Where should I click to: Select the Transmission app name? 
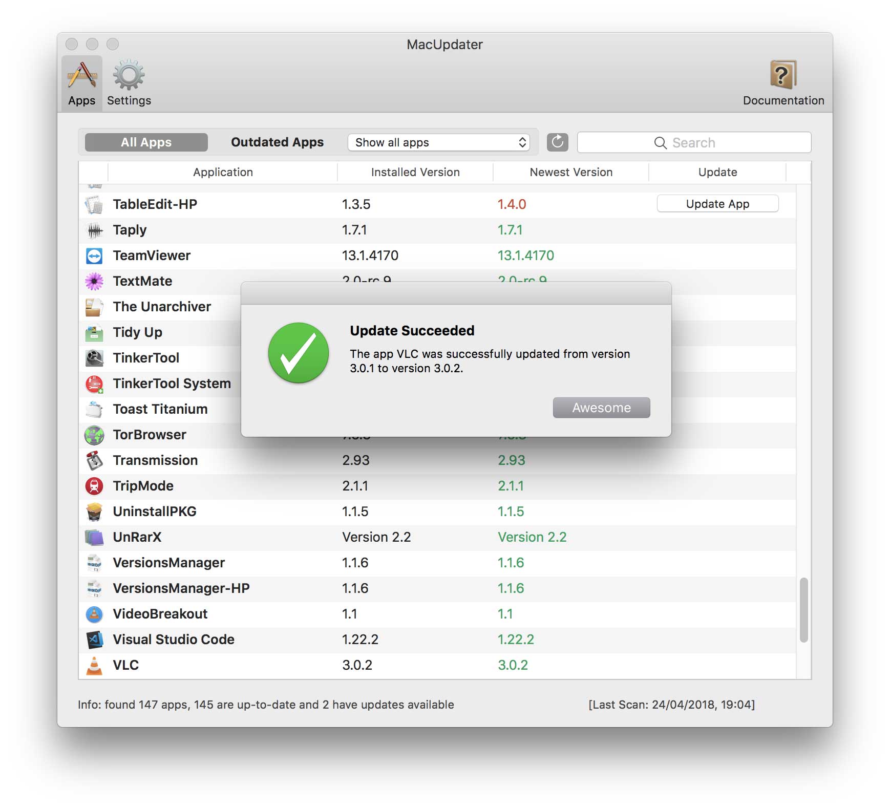pyautogui.click(x=155, y=460)
